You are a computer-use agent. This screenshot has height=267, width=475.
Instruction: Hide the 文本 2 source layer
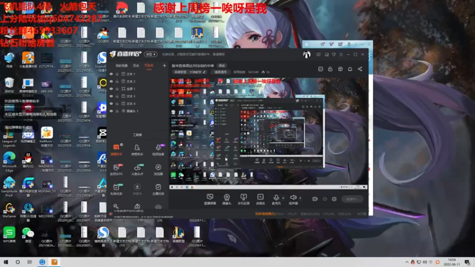point(111,81)
